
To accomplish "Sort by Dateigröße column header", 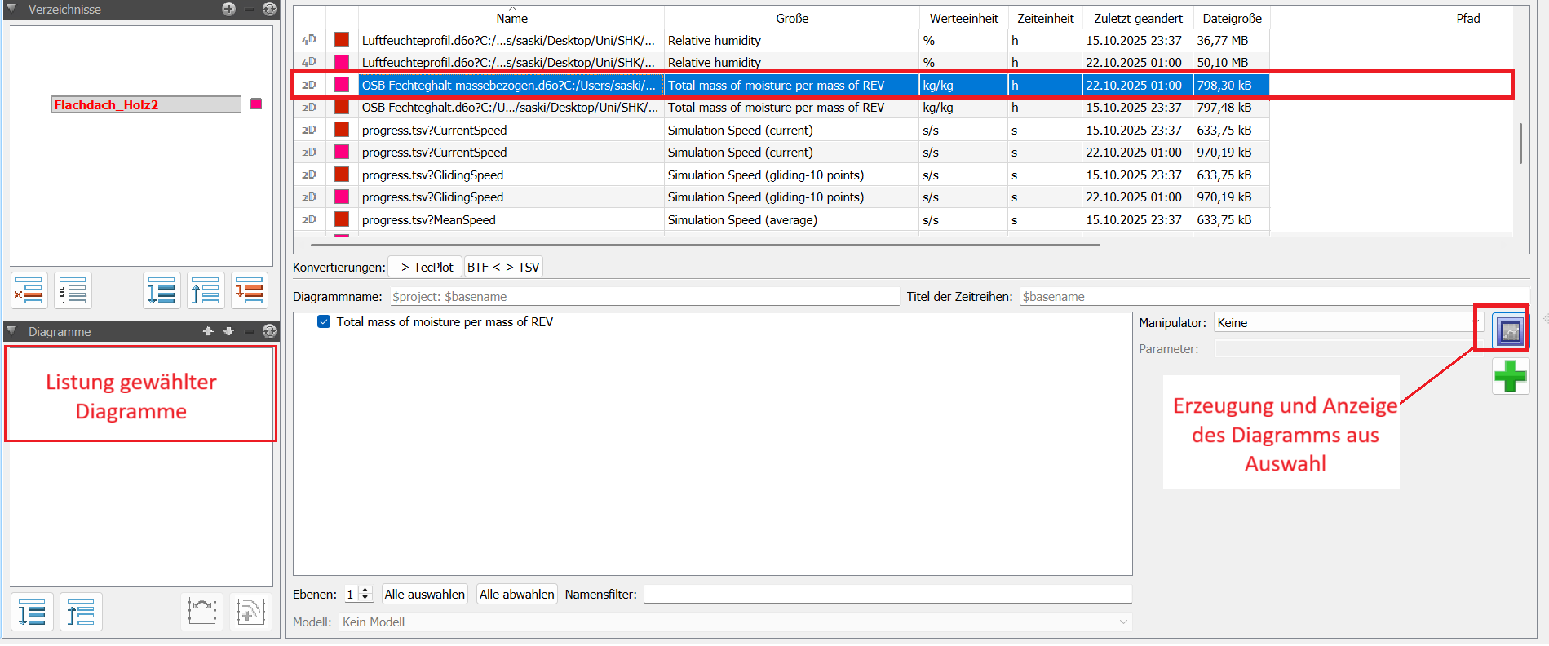I will tap(1232, 18).
